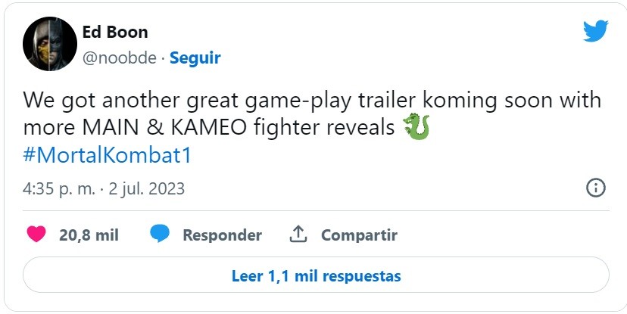Click the tweet text about trailer koming soon
This screenshot has width=627, height=314.
point(312,100)
